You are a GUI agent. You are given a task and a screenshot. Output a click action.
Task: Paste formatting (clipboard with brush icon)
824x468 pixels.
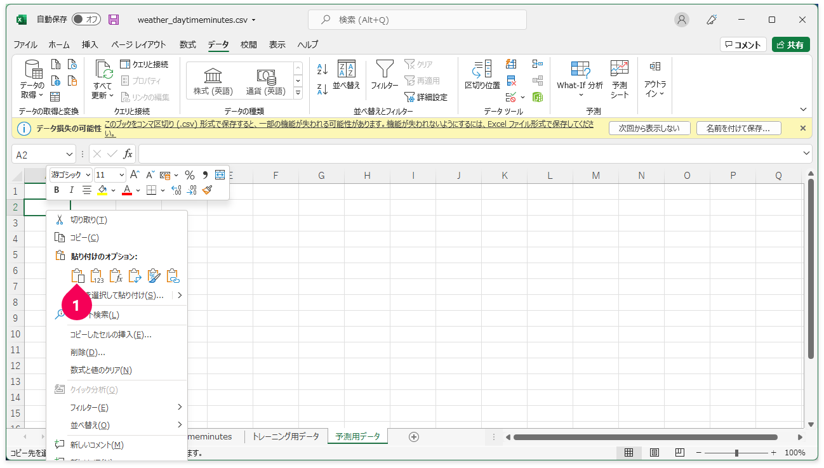click(154, 276)
